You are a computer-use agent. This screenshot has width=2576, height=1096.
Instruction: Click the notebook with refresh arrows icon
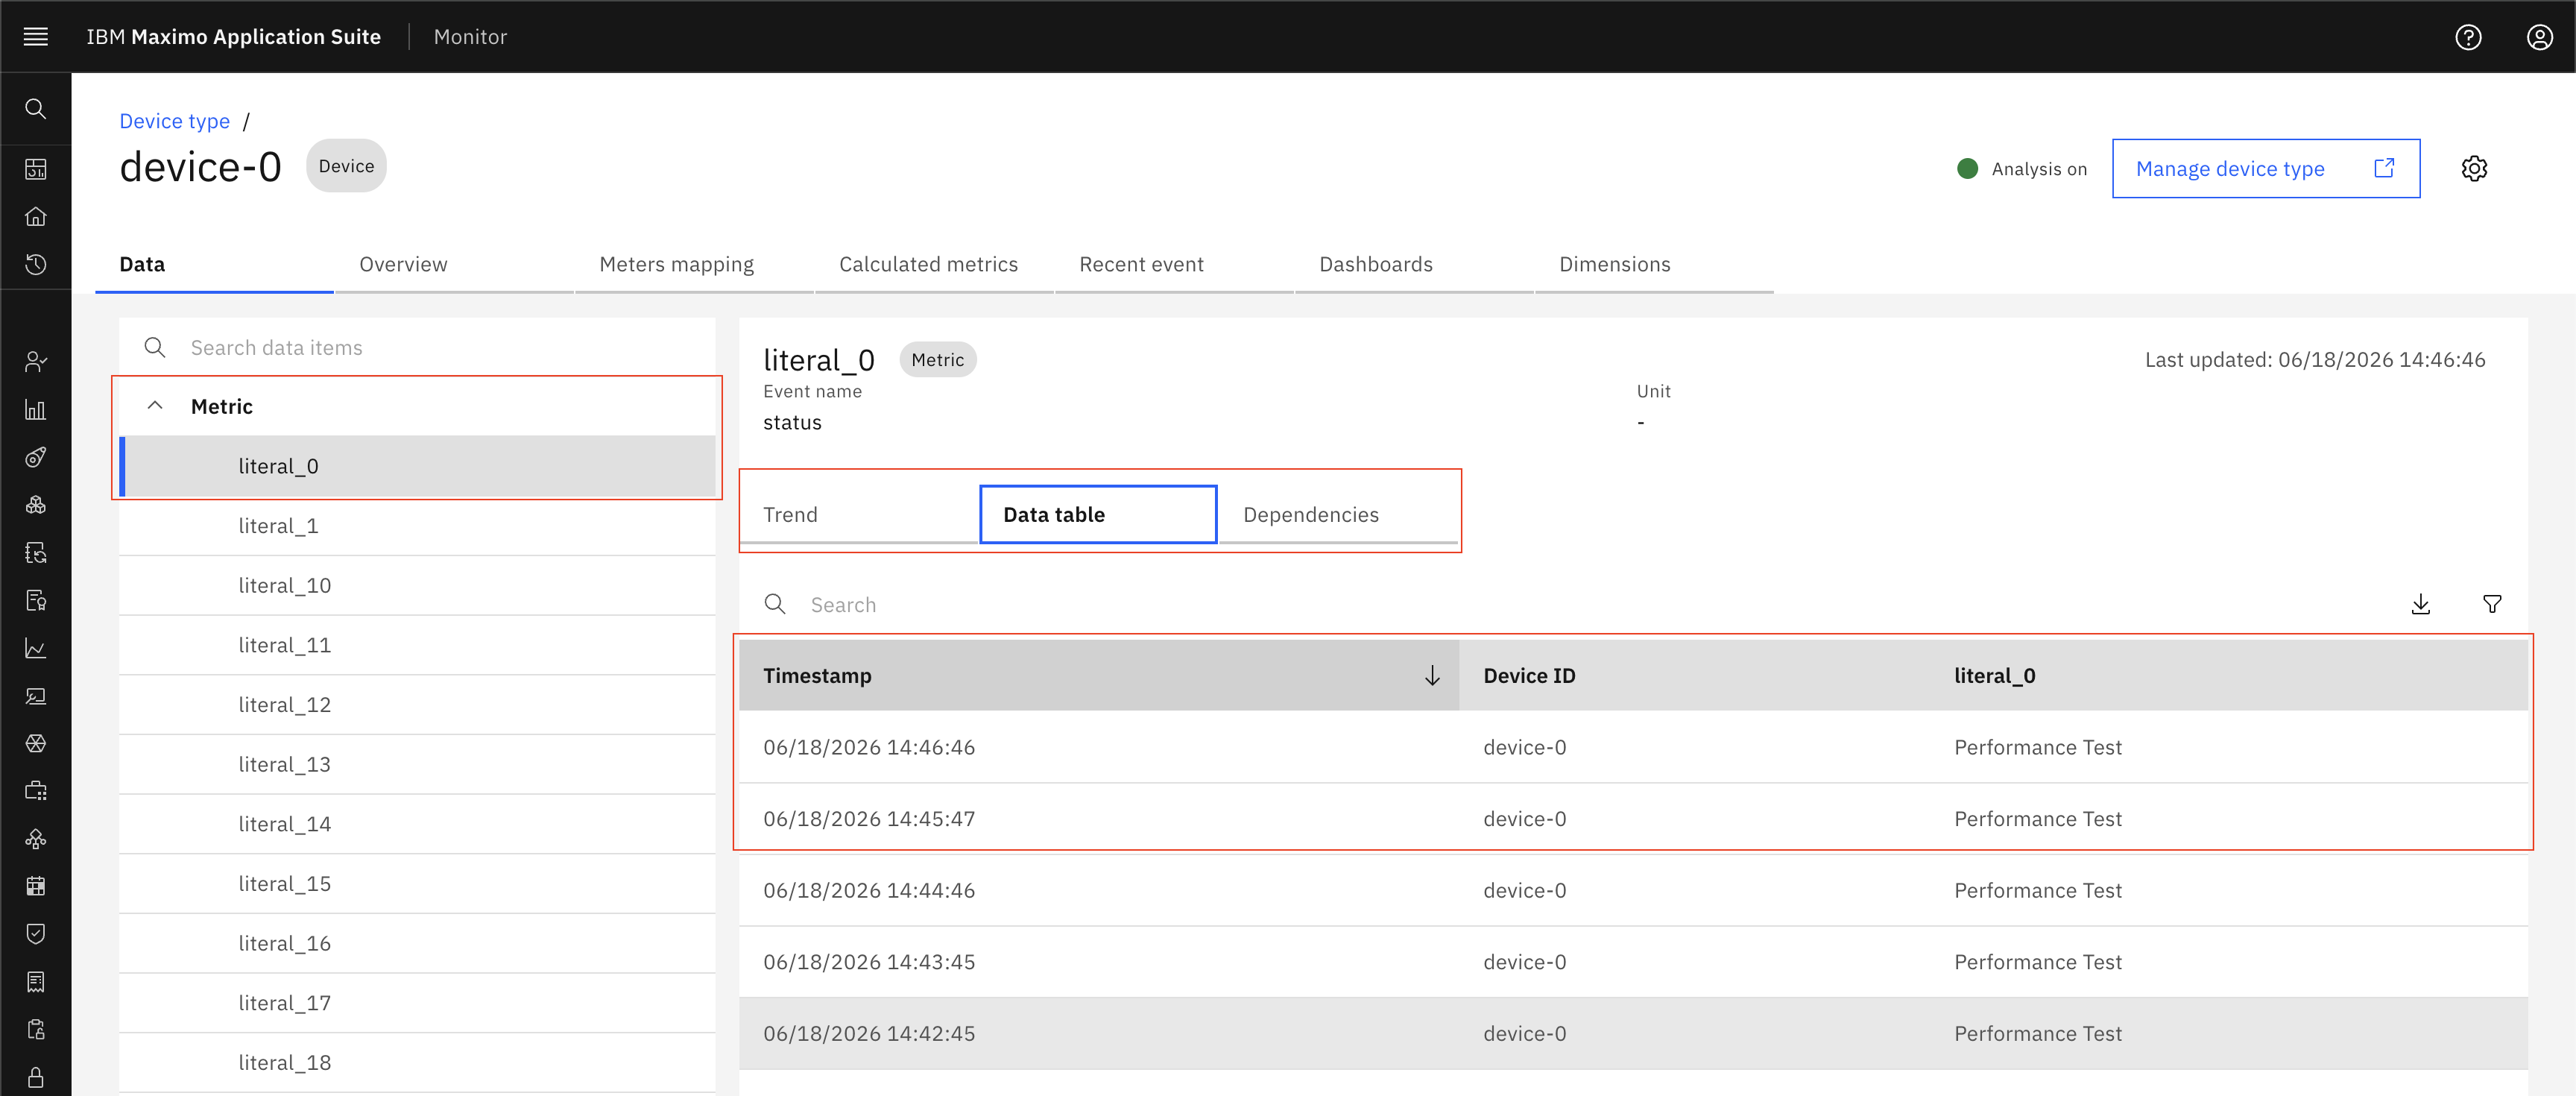pos(36,553)
